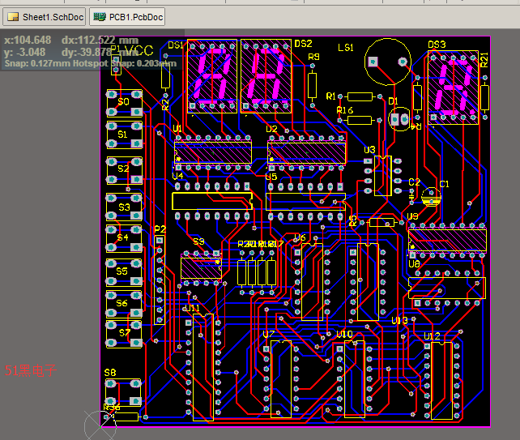Select the S8 push button footprint

(x=123, y=392)
